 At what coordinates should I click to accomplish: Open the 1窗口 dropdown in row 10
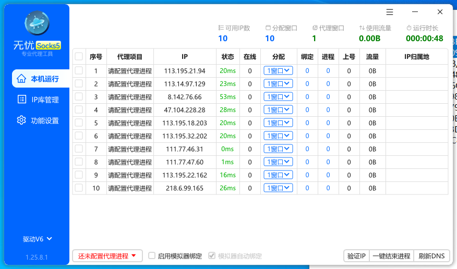coord(279,188)
